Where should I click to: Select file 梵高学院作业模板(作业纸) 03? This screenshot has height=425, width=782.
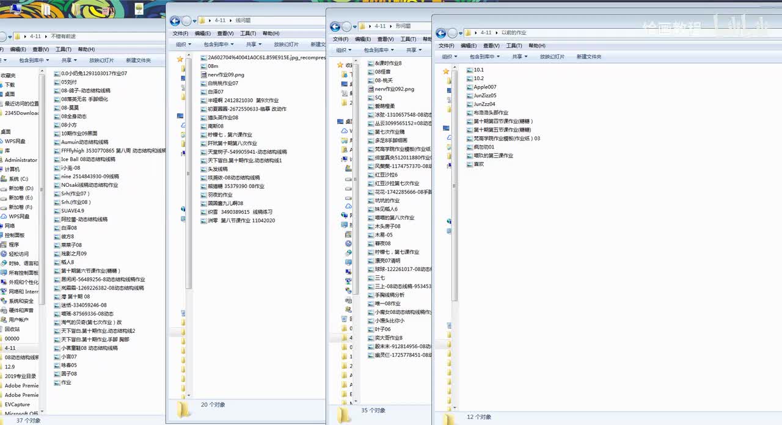[506, 139]
